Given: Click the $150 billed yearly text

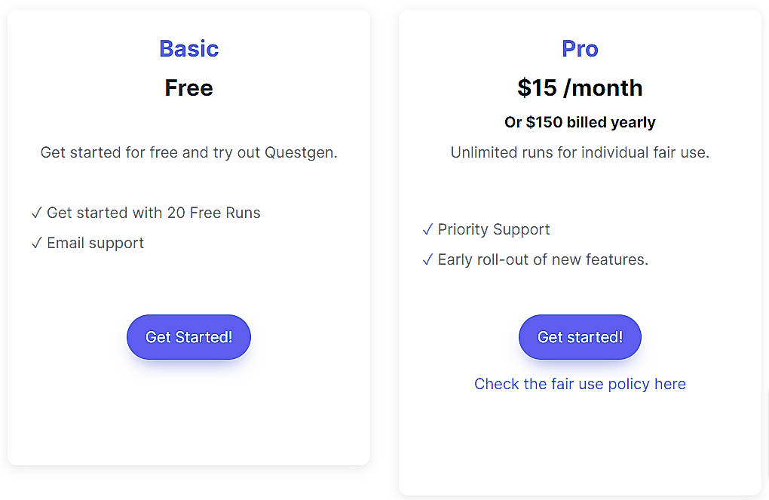Looking at the screenshot, I should [579, 122].
